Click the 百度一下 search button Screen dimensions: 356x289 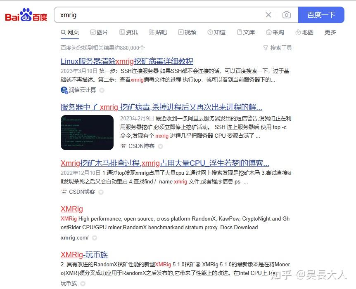coord(321,15)
